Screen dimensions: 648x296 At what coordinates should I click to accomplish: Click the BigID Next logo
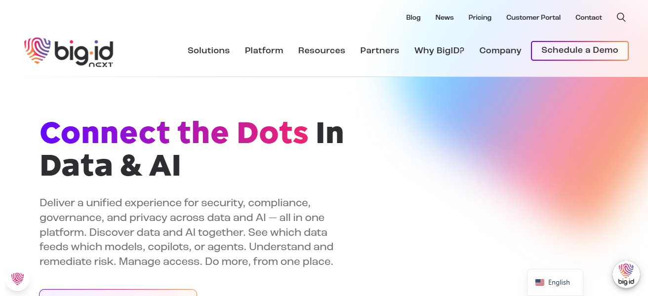[69, 52]
